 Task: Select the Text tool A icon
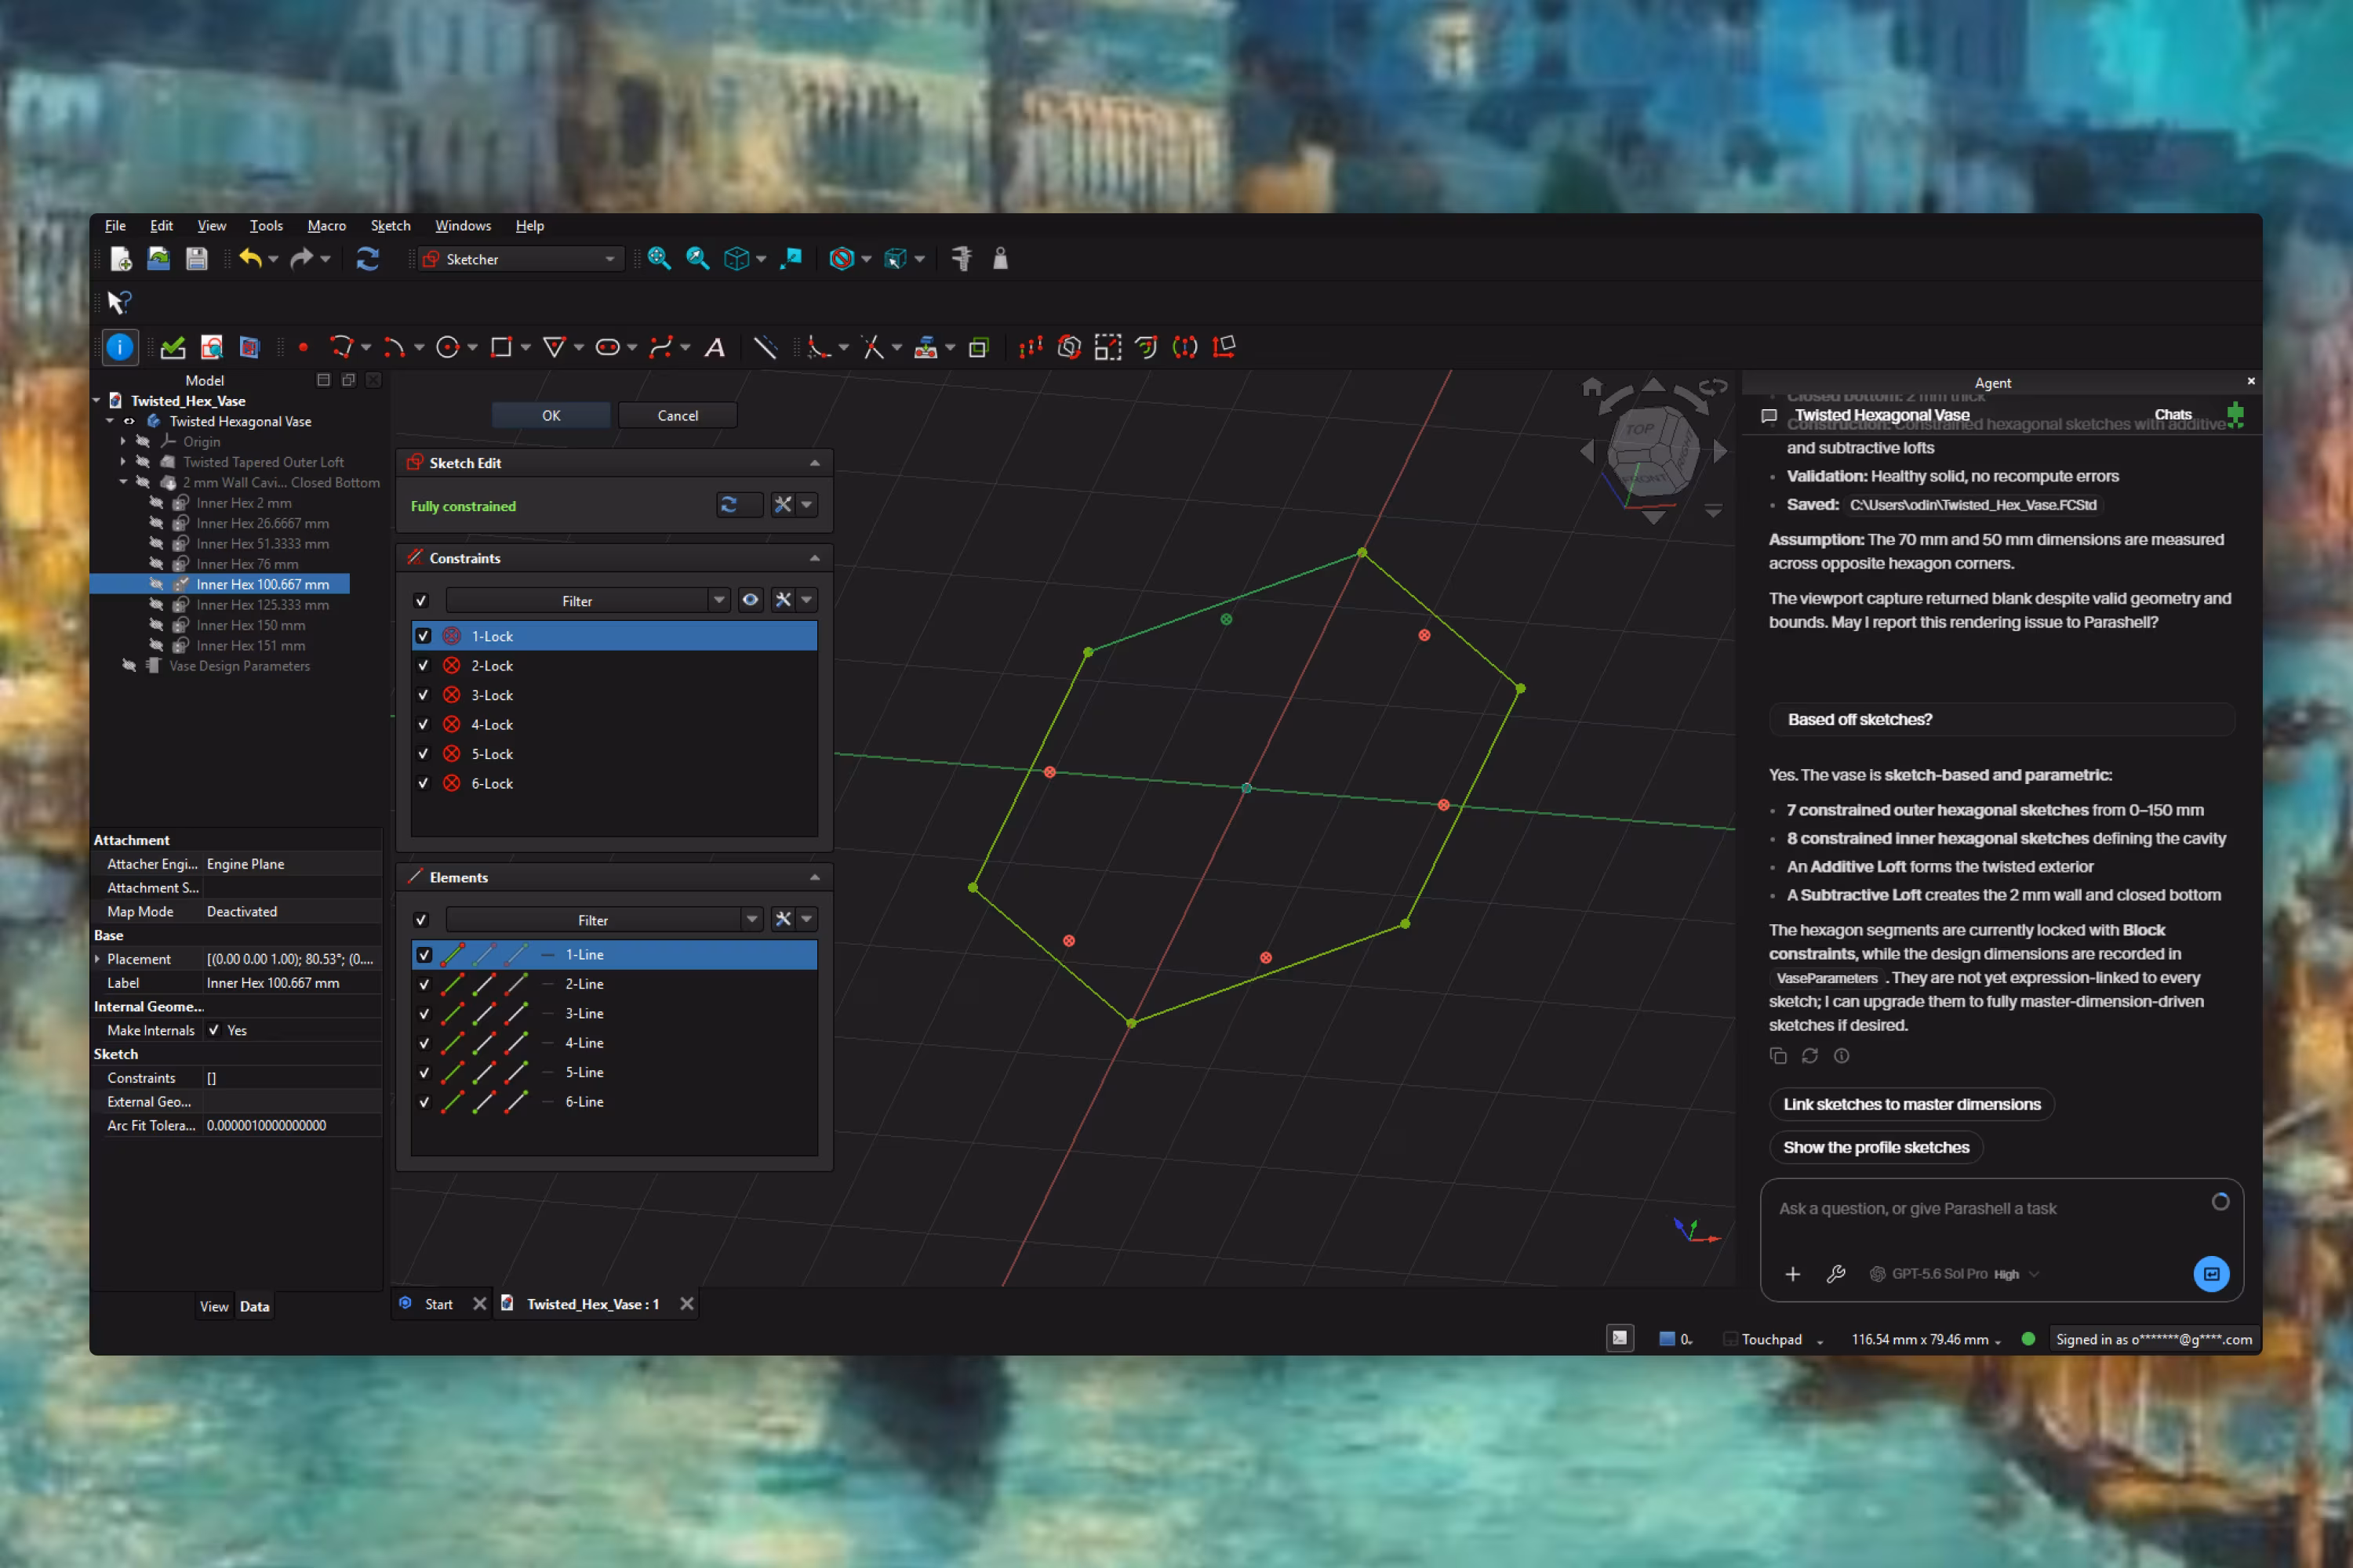click(x=715, y=347)
